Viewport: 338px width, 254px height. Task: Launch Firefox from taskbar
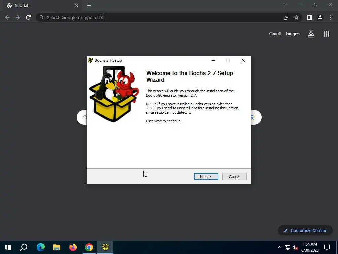point(73,247)
